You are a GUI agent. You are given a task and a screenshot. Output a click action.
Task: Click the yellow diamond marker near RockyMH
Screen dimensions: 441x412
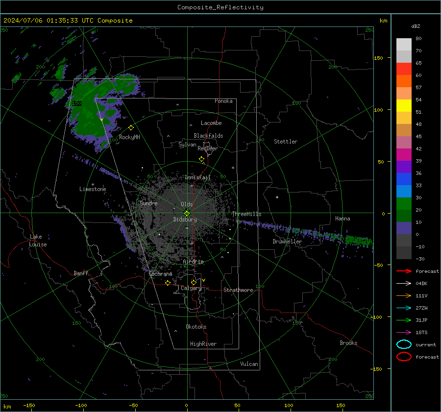tap(131, 128)
